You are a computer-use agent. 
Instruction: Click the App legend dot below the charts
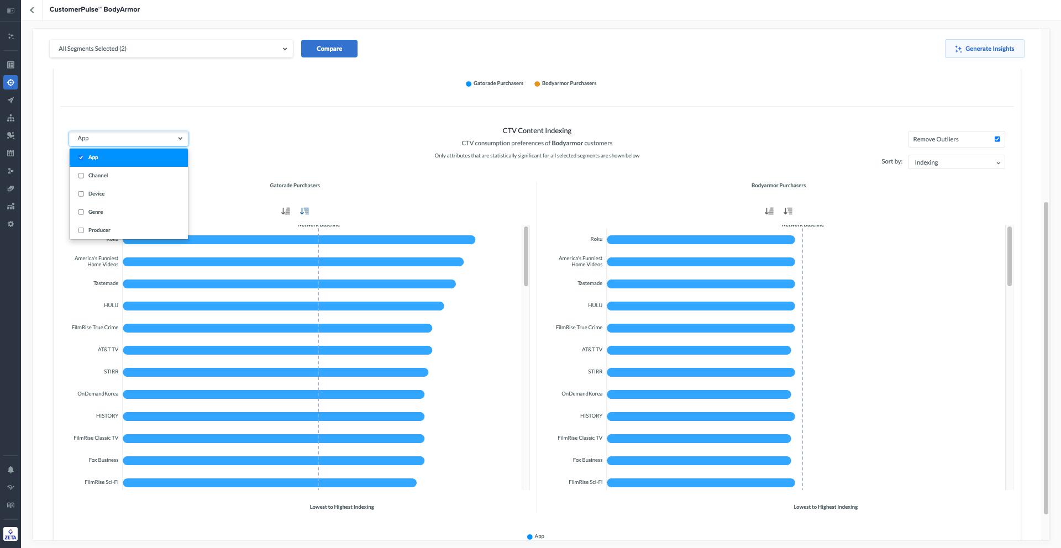[x=530, y=536]
